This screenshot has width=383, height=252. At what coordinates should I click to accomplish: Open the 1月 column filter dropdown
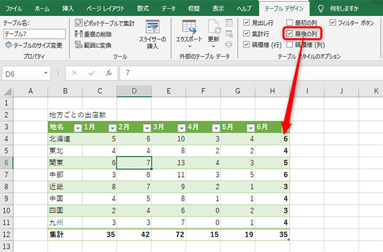pos(112,128)
